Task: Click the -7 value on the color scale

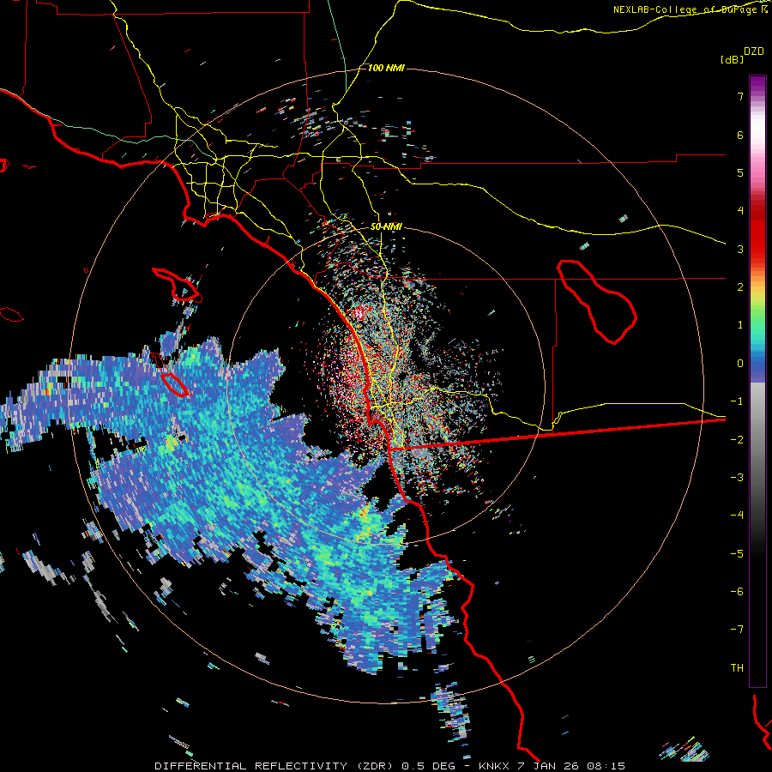Action: [737, 630]
